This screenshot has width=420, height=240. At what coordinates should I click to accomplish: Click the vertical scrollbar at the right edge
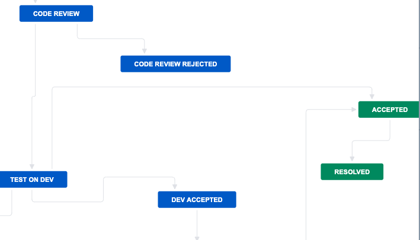tap(419, 120)
